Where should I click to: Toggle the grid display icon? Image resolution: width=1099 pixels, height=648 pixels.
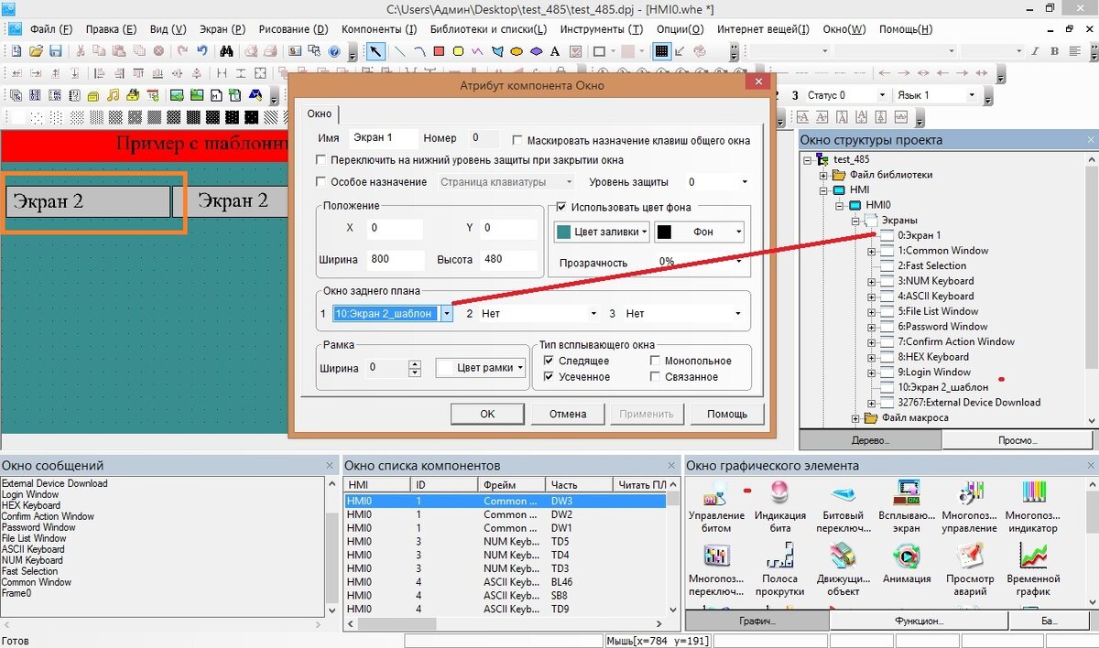coord(661,51)
